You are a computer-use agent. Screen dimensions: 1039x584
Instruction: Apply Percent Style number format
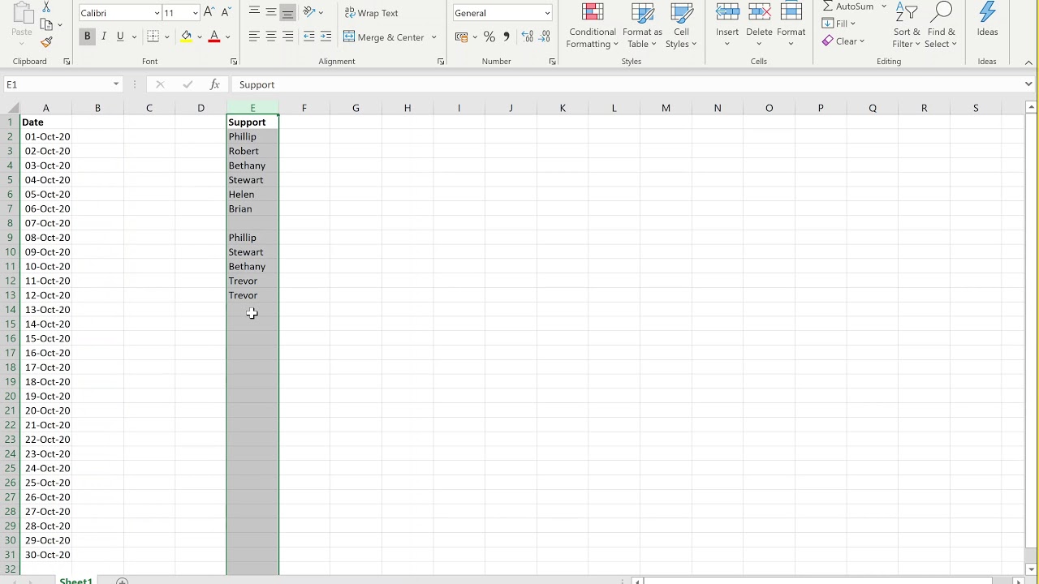pos(489,36)
